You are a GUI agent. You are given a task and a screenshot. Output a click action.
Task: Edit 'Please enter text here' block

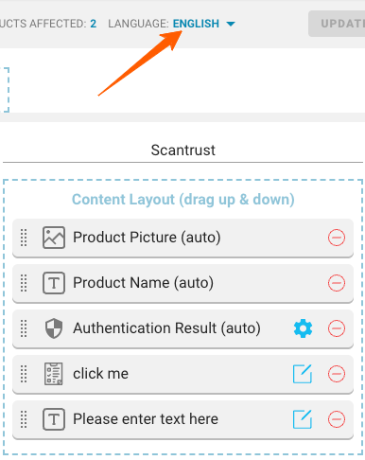click(303, 419)
